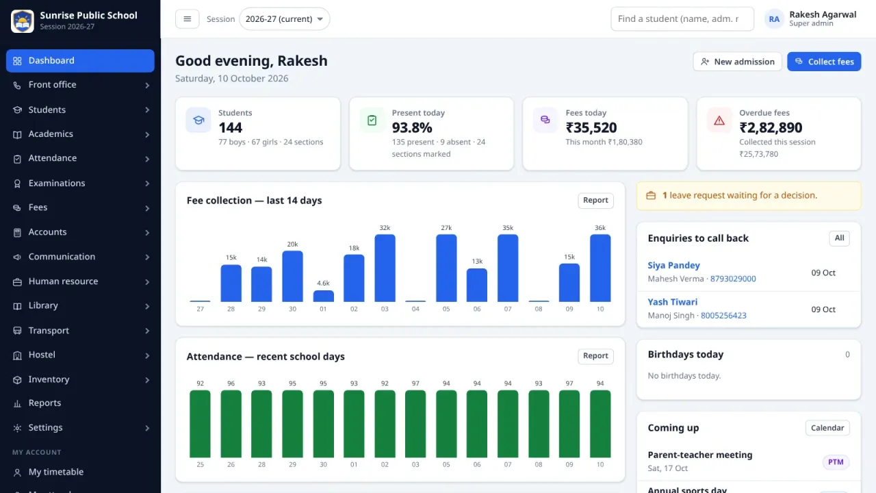Toggle the sidebar with the hamburger button

(x=188, y=19)
